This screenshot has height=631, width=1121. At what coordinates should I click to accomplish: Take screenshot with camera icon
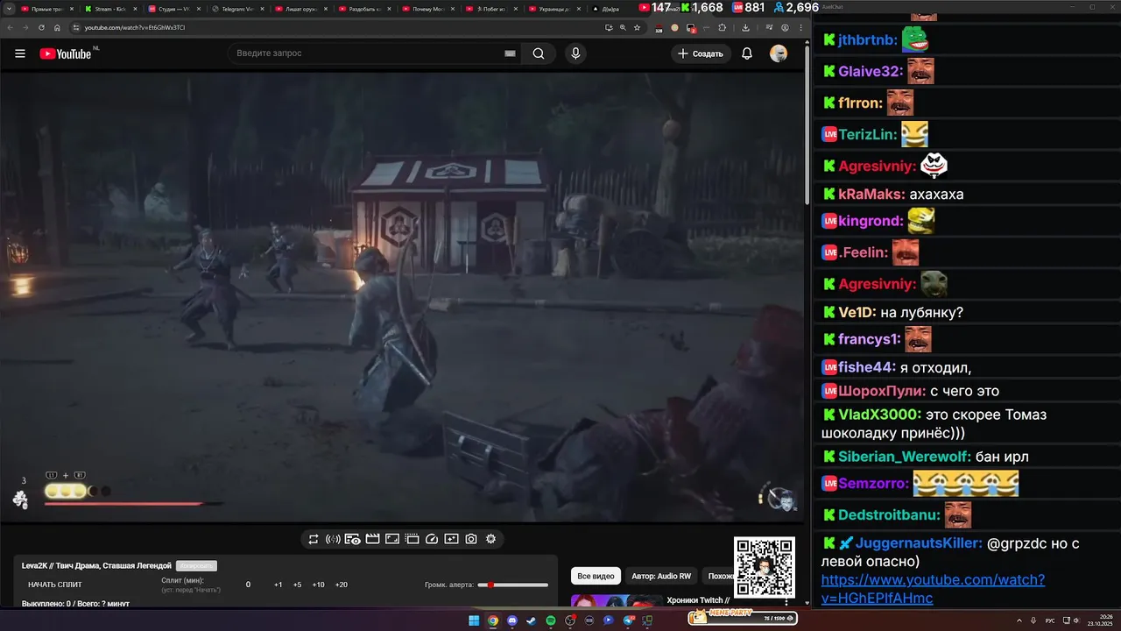click(471, 539)
